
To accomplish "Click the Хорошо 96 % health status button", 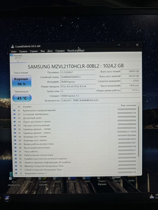I will coord(21,81).
